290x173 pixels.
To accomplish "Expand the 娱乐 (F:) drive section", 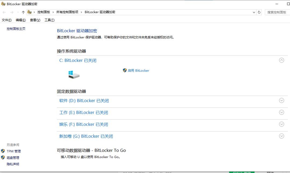I will click(x=281, y=124).
